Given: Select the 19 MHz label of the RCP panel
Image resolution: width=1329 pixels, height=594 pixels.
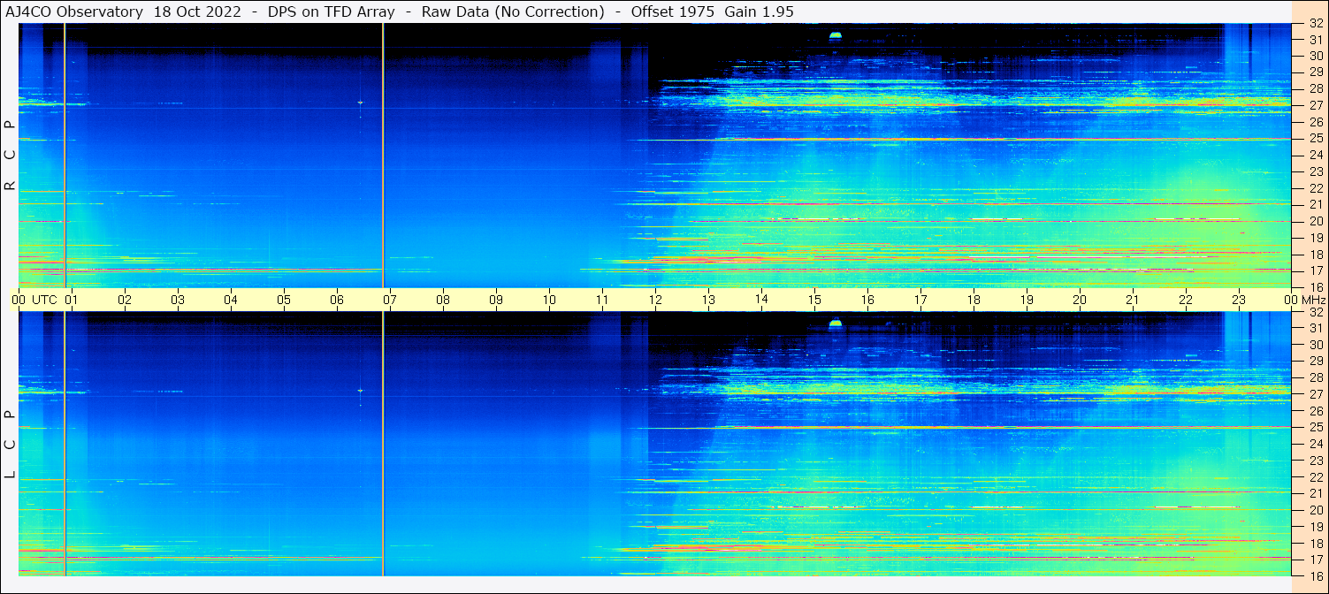Looking at the screenshot, I should (x=1315, y=238).
